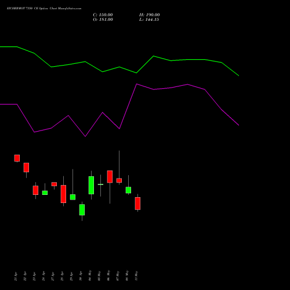Select the '28 Apr' date label

point(62,276)
